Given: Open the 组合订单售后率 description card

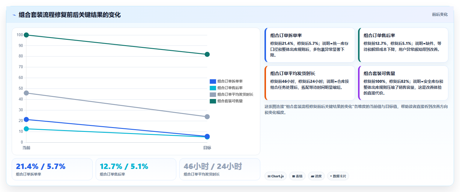Looking at the screenshot, I should coord(403,45).
